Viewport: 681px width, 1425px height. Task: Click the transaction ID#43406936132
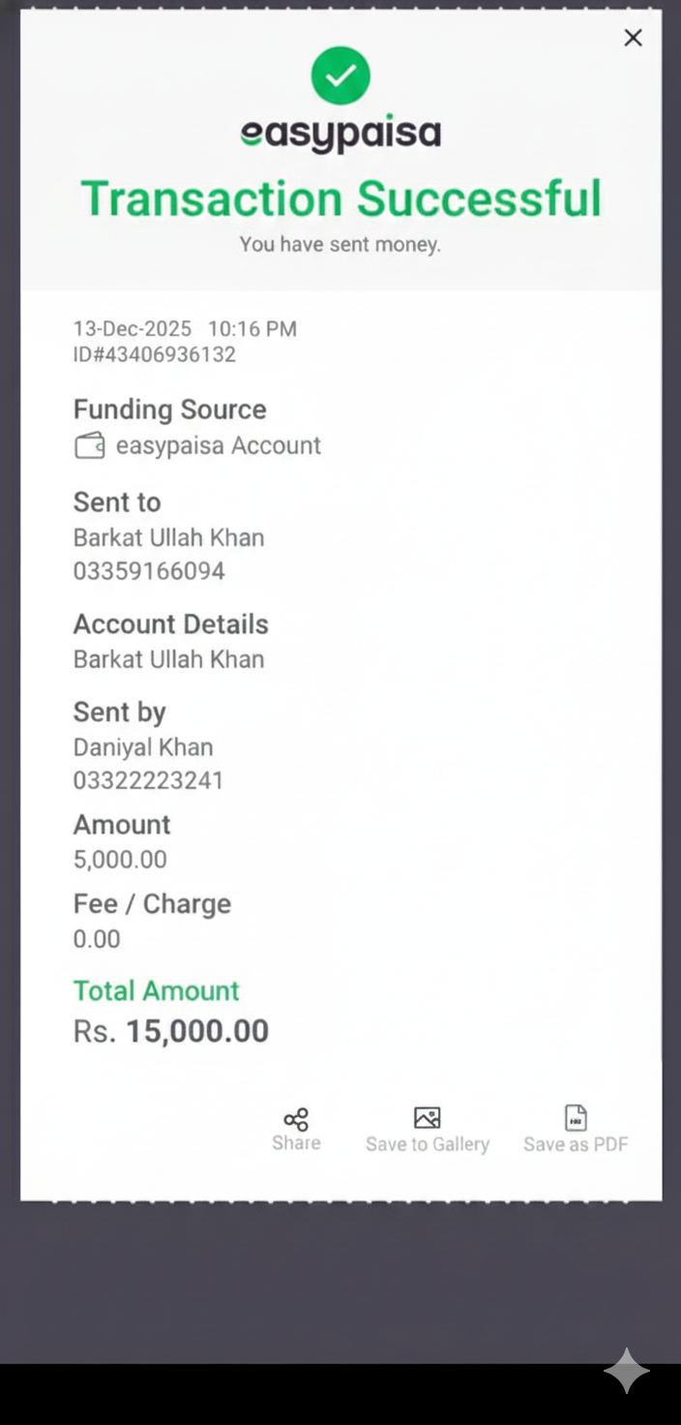click(x=155, y=354)
